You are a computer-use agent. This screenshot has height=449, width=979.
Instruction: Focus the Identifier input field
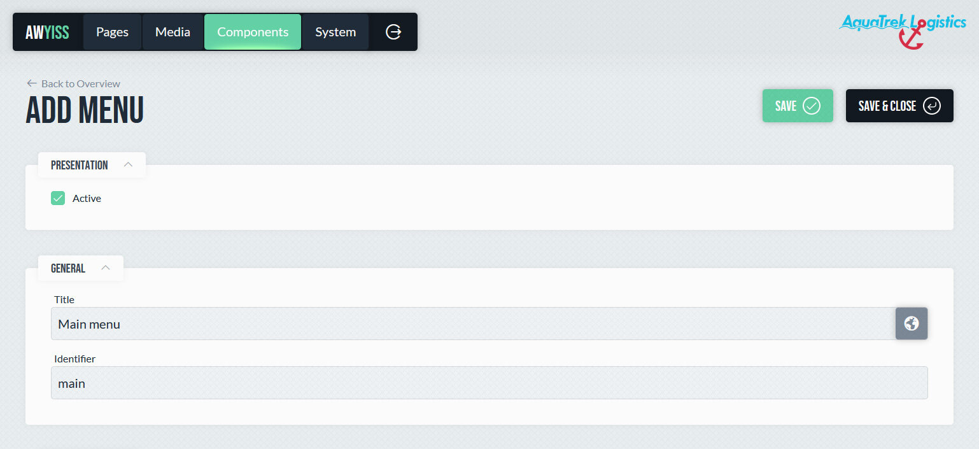[489, 383]
